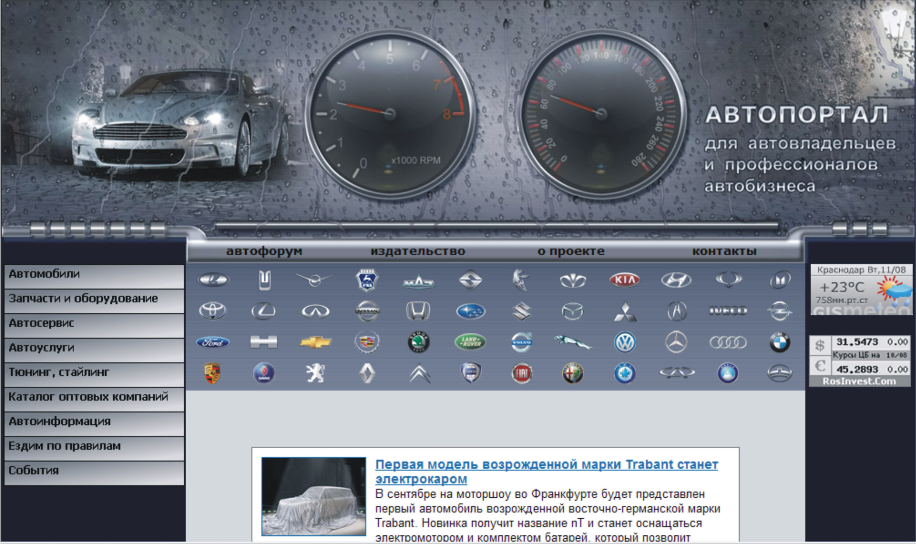
Task: Open the о проекте menu item
Action: pos(571,251)
